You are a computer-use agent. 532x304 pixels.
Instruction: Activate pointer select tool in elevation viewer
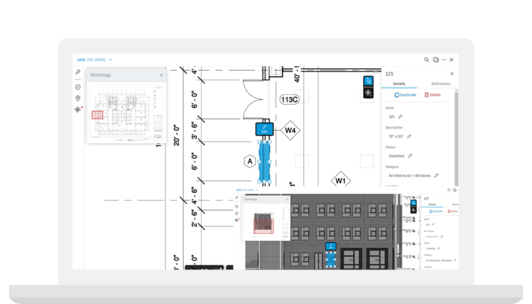coord(414,203)
